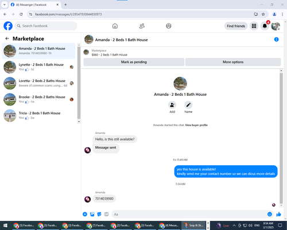
Task: Open the View buyer profile link
Action: pyautogui.click(x=196, y=125)
